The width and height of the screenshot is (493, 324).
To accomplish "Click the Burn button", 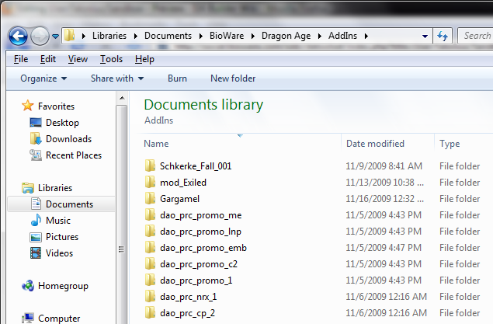I will coord(177,78).
